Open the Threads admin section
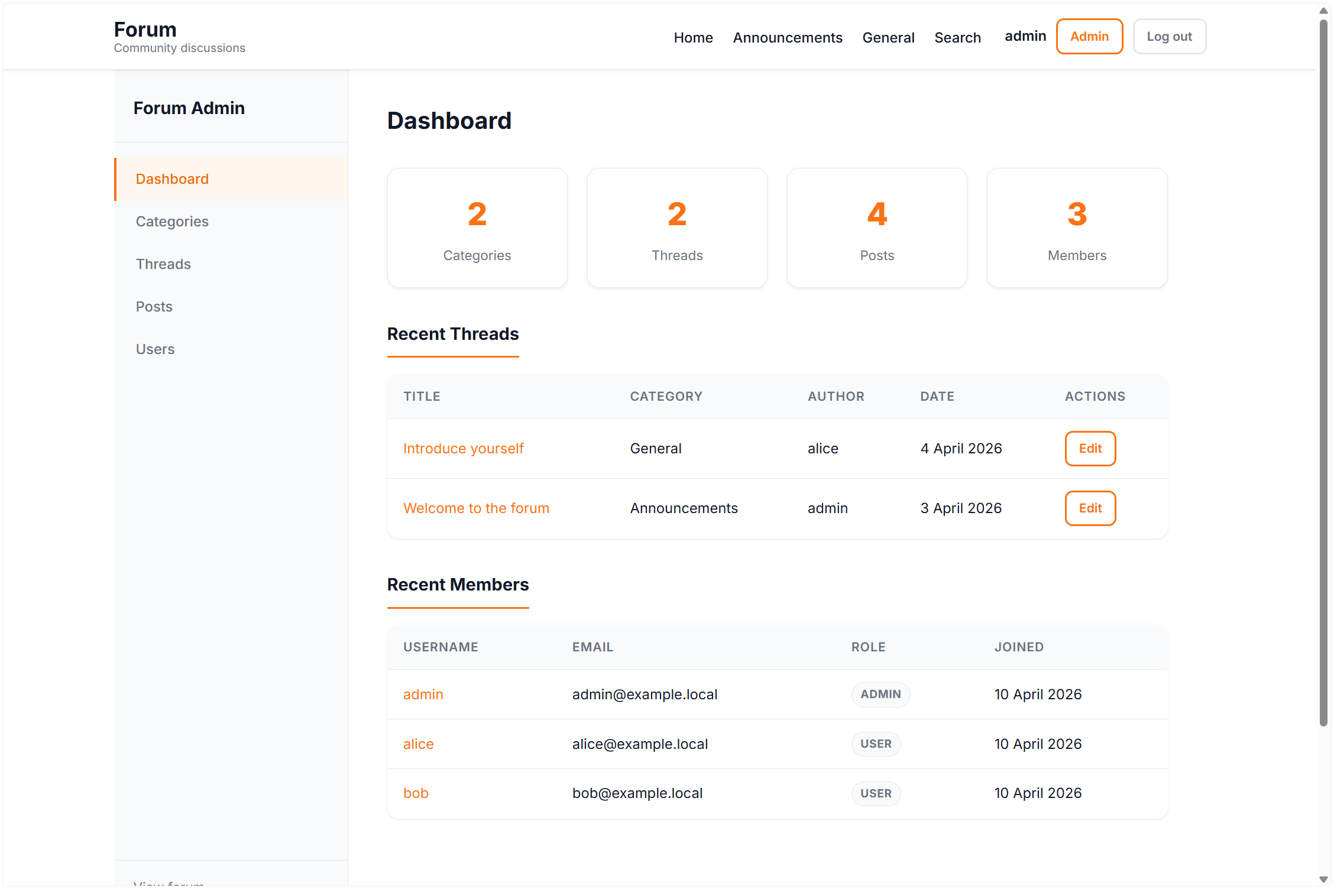The height and width of the screenshot is (889, 1334). 163,264
